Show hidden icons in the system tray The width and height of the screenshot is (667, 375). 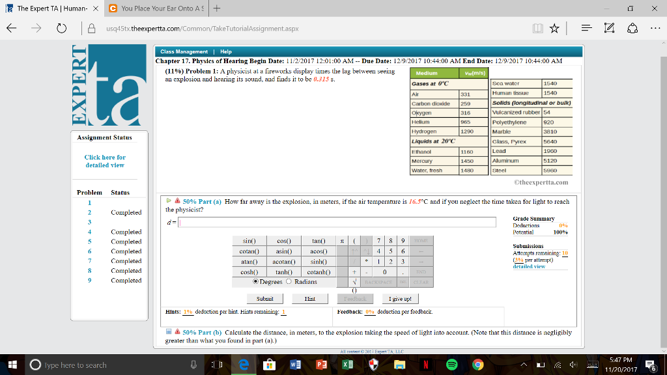(x=523, y=366)
